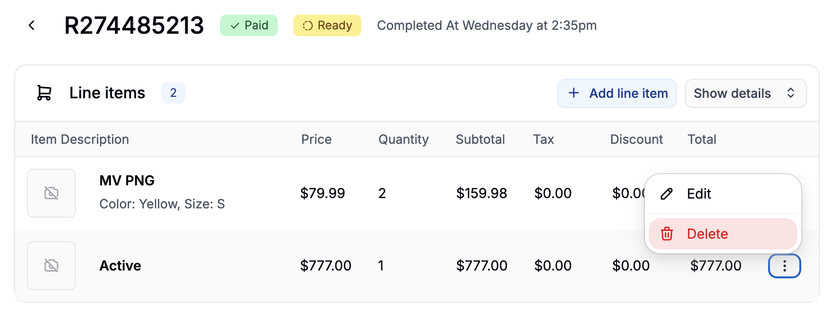Viewport: 835px width, 316px height.
Task: Click the pencil icon beside Edit
Action: coord(666,194)
